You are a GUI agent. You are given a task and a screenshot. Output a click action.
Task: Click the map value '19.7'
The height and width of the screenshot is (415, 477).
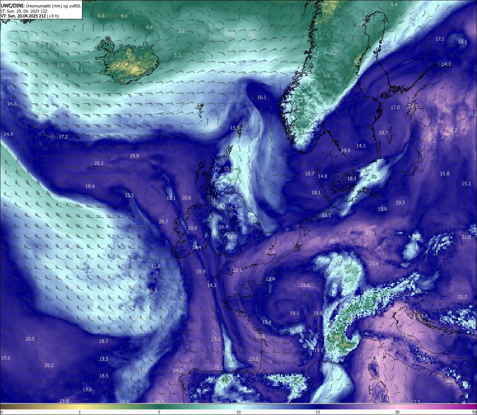coord(383,133)
